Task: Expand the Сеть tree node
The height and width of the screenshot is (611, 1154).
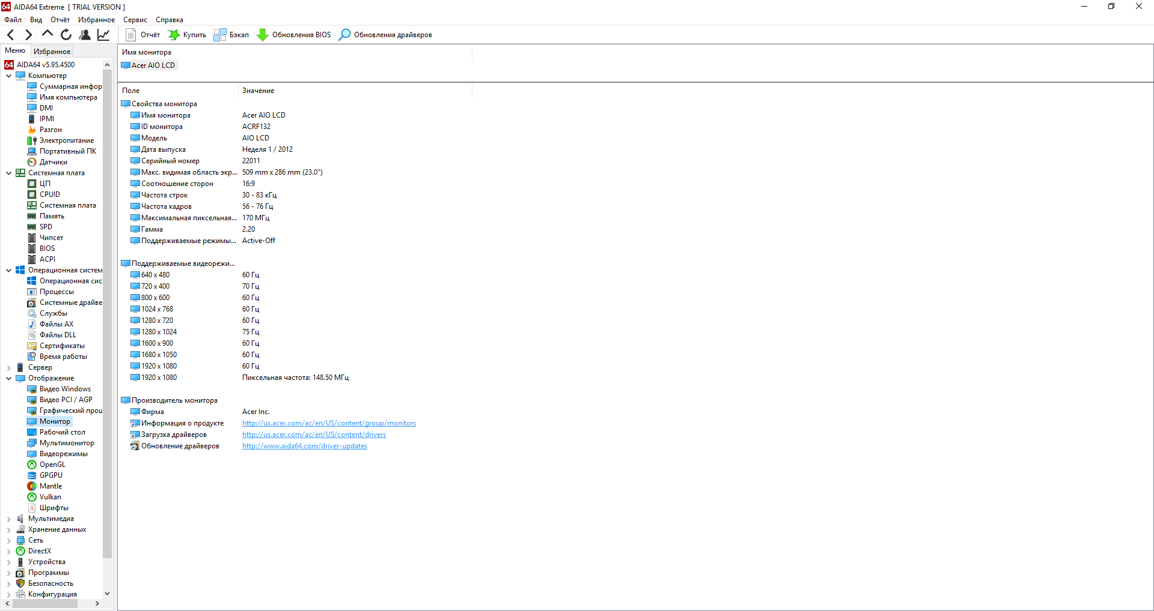Action: point(8,540)
